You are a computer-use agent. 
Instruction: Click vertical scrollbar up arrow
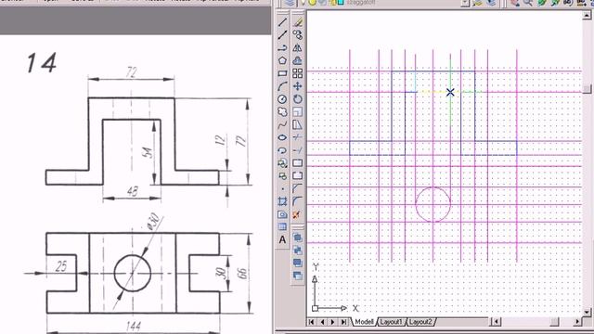click(588, 15)
